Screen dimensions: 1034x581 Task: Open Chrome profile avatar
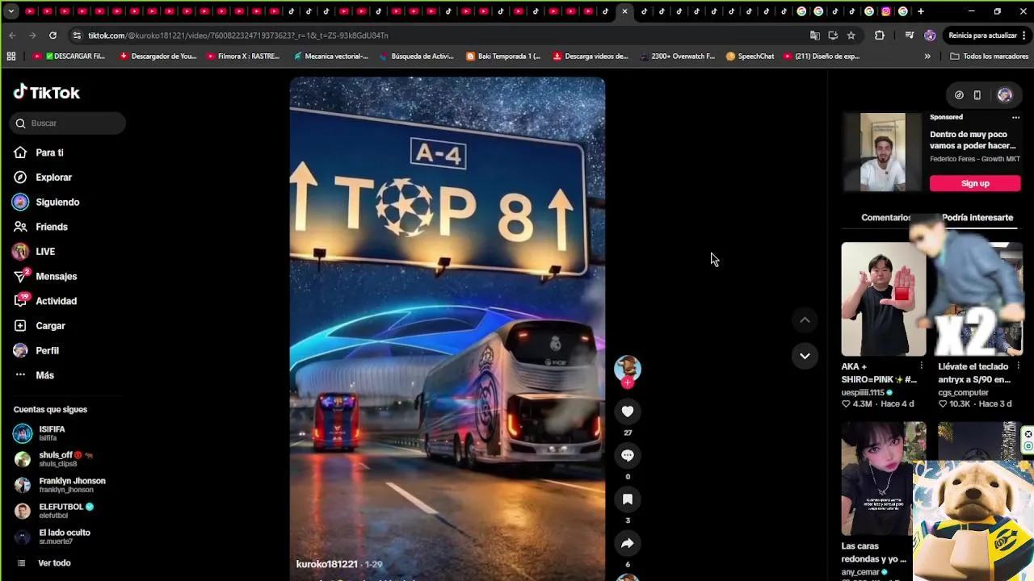coord(930,36)
